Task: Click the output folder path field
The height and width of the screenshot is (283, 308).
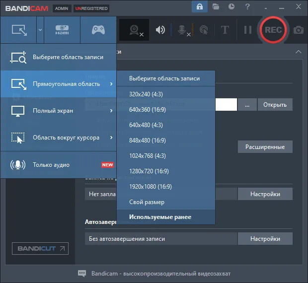Action: pyautogui.click(x=160, y=105)
